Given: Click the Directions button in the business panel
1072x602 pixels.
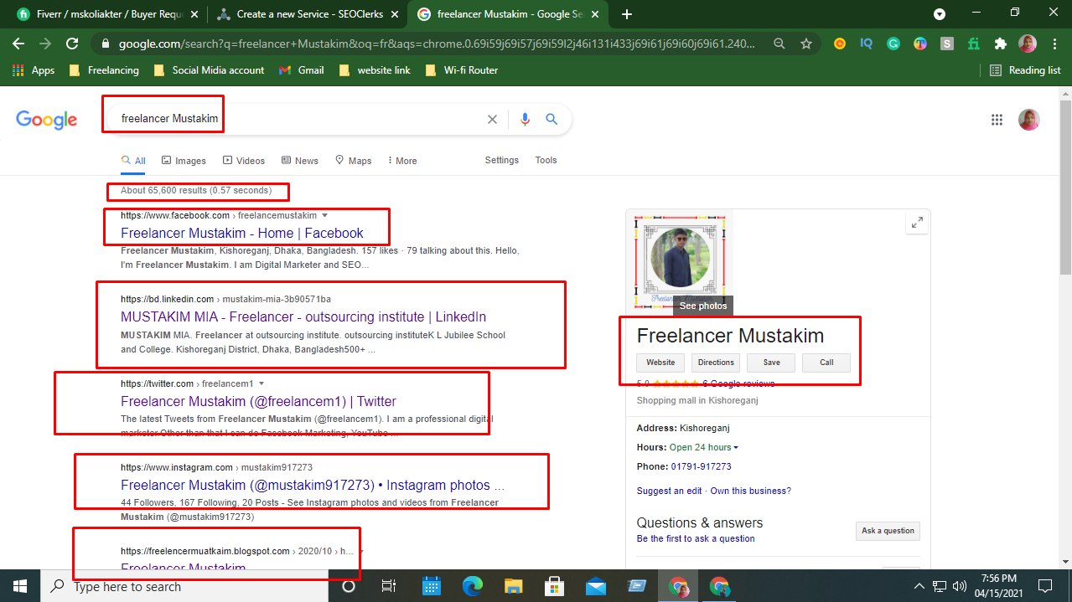Looking at the screenshot, I should coord(716,362).
